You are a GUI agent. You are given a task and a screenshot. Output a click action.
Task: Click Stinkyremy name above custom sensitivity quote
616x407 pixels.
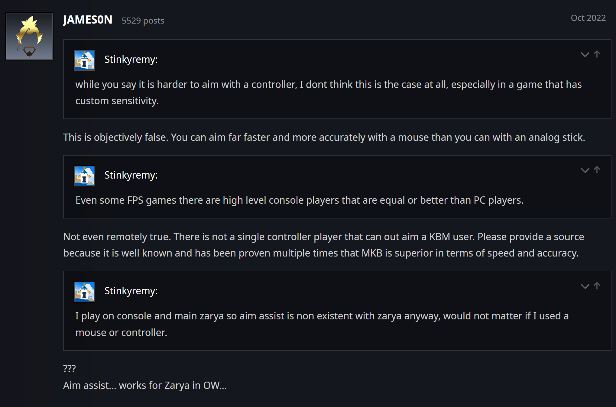(x=131, y=60)
